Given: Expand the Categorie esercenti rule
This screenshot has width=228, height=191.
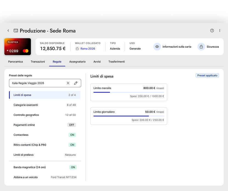Looking at the screenshot, I should coord(45,105).
